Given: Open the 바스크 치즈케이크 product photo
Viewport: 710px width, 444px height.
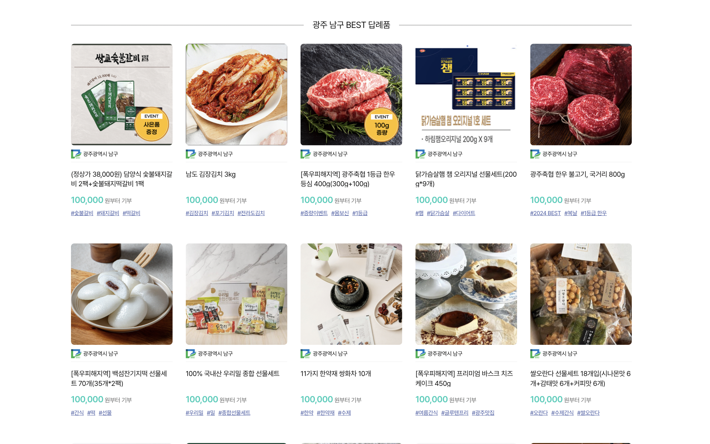Looking at the screenshot, I should coord(466,294).
